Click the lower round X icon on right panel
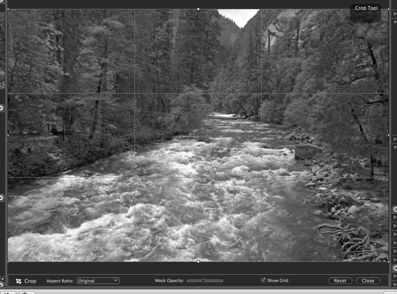This screenshot has width=397, height=294. click(x=395, y=268)
